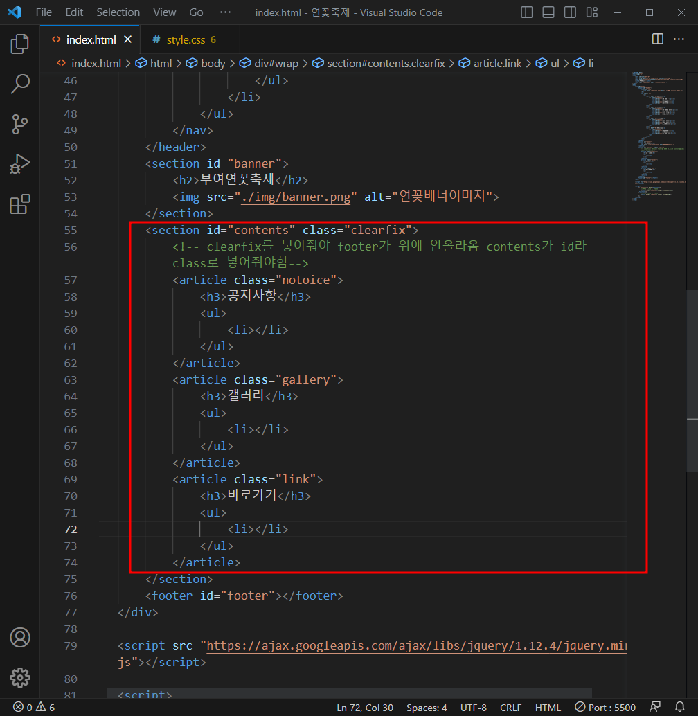
Task: Toggle the secondary side bar layout icon
Action: [x=570, y=12]
